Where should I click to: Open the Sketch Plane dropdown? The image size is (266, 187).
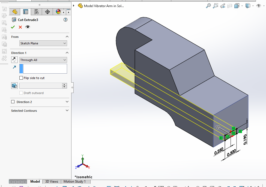coord(43,43)
